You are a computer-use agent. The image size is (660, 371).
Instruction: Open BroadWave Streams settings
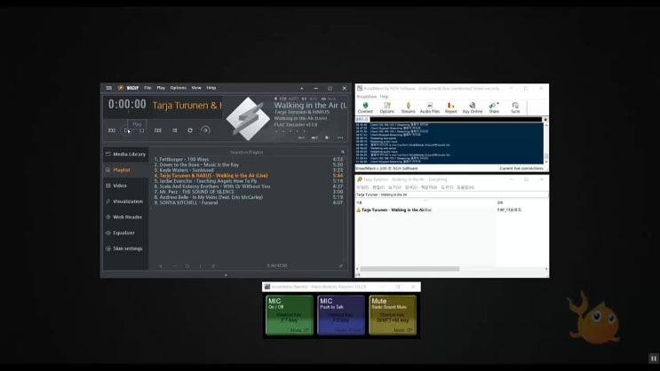[x=408, y=107]
